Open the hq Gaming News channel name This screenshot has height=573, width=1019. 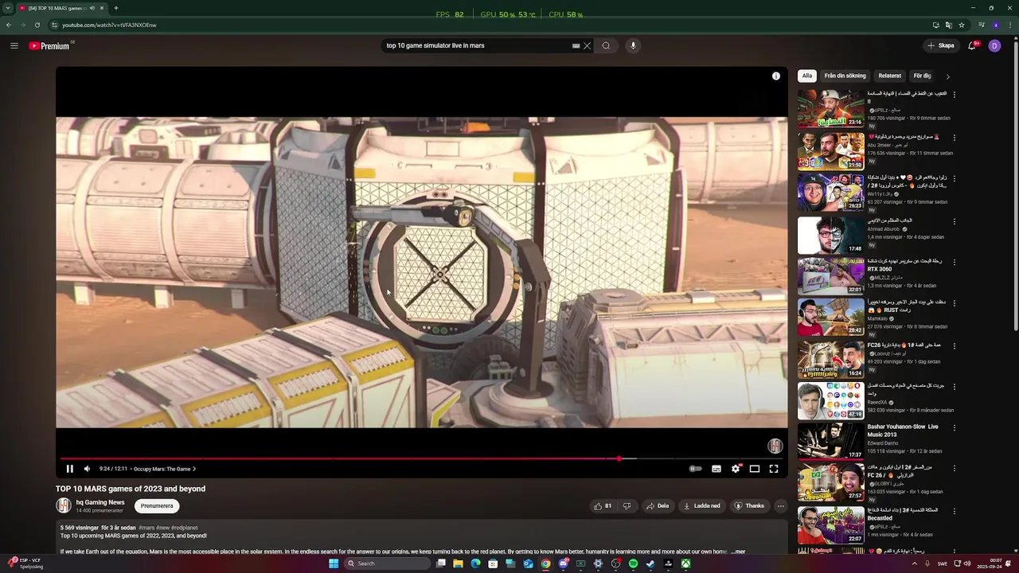coord(100,502)
